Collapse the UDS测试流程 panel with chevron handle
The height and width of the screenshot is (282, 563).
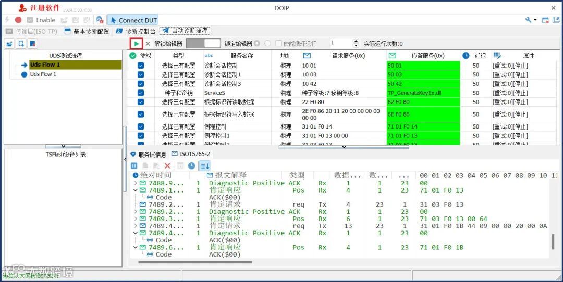pyautogui.click(x=63, y=146)
